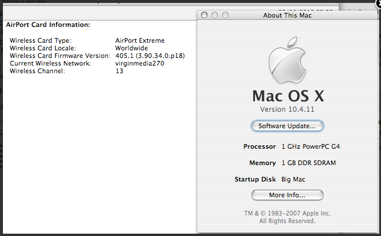This screenshot has width=381, height=236.
Task: Click the Wireless Channel label
Action: pyautogui.click(x=38, y=71)
